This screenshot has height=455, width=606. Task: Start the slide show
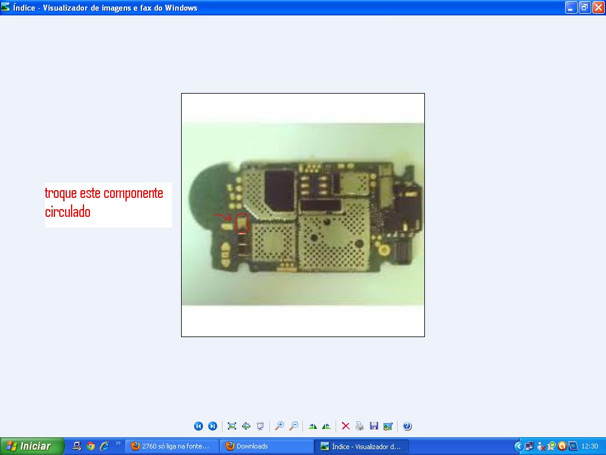(260, 426)
